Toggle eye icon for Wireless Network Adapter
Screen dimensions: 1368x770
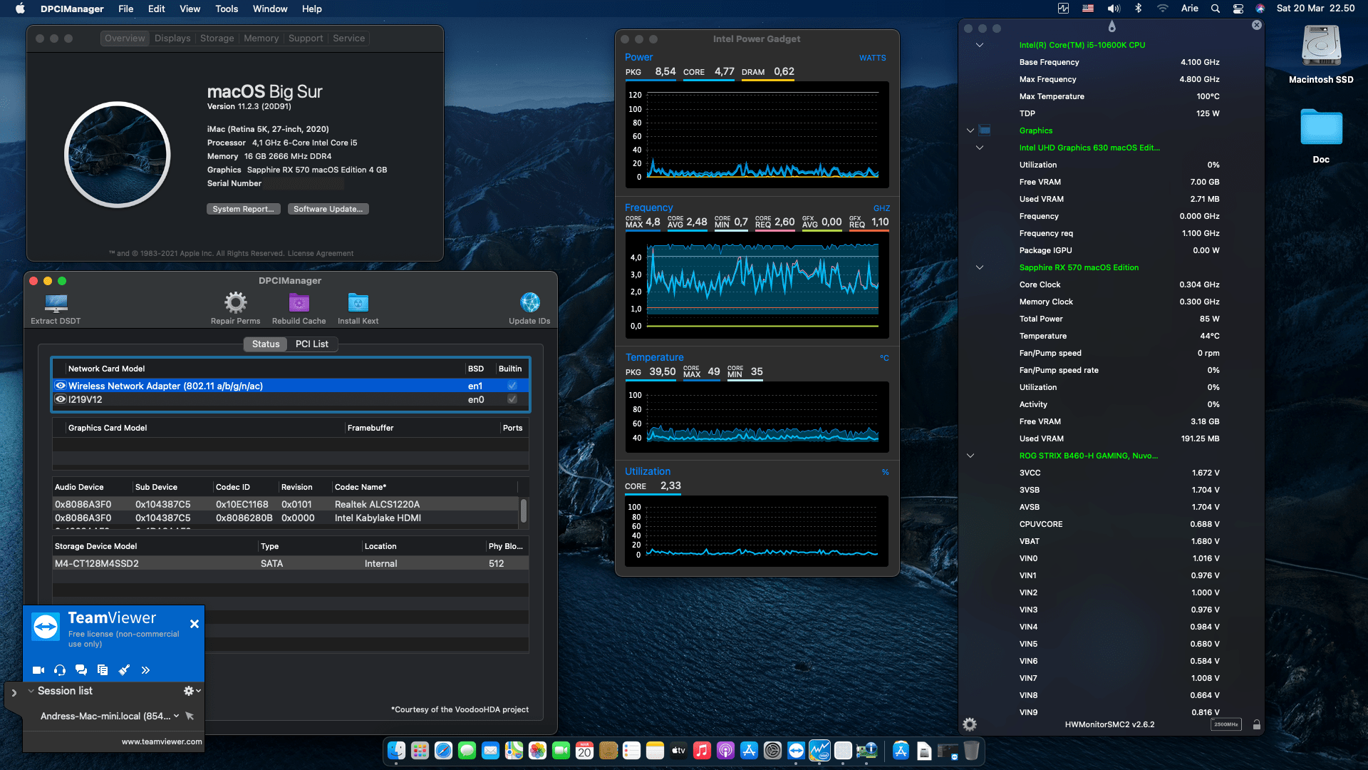61,386
